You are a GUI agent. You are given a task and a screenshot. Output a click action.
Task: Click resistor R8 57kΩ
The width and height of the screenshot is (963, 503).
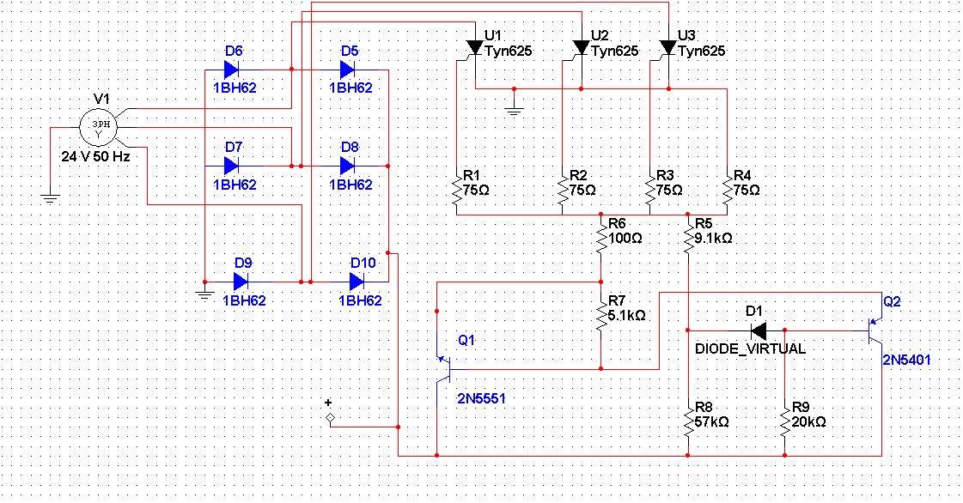coord(688,421)
